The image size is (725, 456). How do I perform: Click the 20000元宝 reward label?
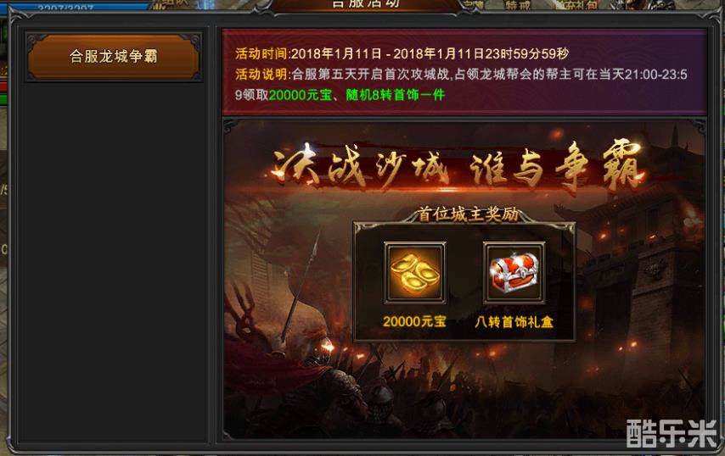point(414,322)
